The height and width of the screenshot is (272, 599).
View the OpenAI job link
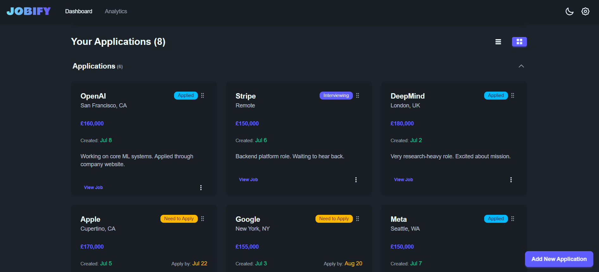tap(93, 187)
